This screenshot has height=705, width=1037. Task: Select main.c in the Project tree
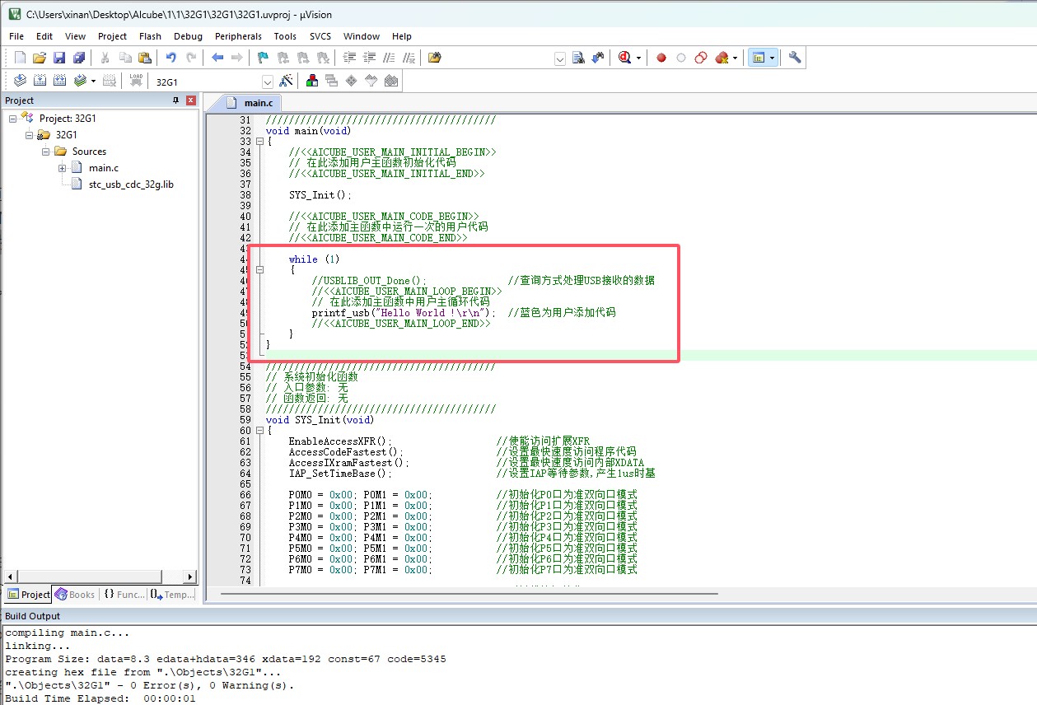click(x=104, y=168)
